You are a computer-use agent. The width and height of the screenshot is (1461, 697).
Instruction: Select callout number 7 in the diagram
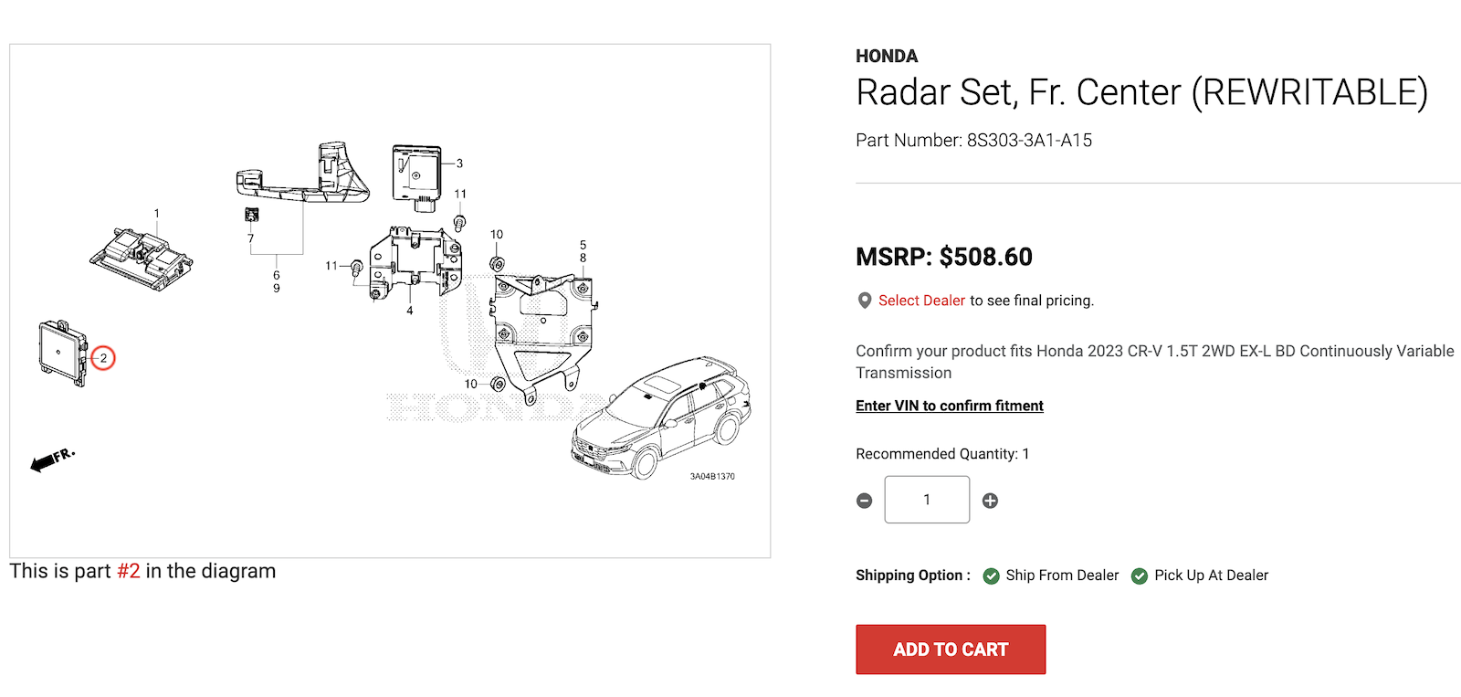pos(250,238)
